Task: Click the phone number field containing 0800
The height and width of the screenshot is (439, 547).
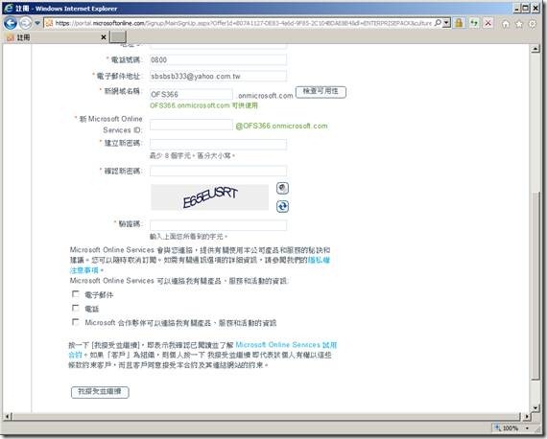Action: (218, 59)
